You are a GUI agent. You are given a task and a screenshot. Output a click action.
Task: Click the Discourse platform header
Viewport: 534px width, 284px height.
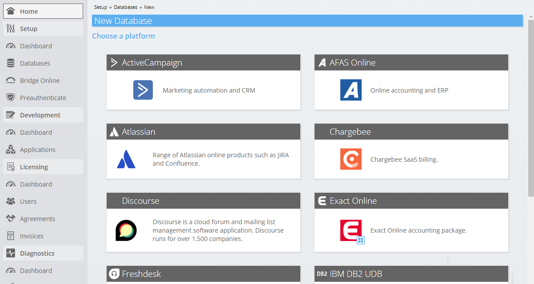coord(203,201)
